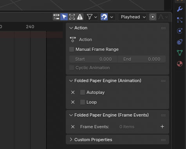Expand dropdown arrow next to funnel filter
Viewport: 186px width, 149px height.
coord(96,17)
